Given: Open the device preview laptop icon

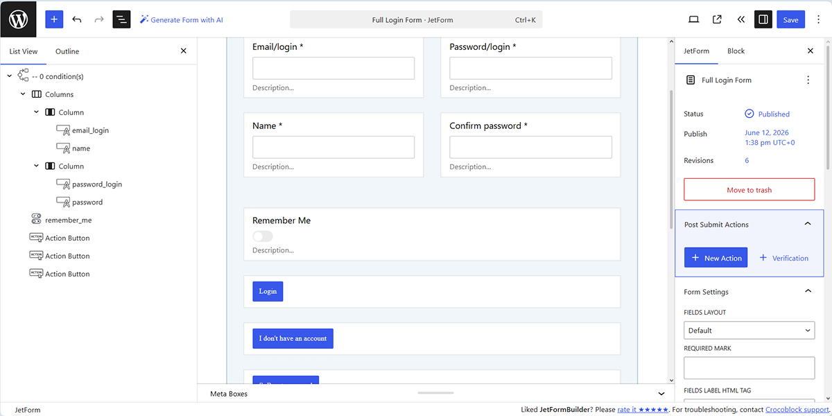Looking at the screenshot, I should (693, 19).
